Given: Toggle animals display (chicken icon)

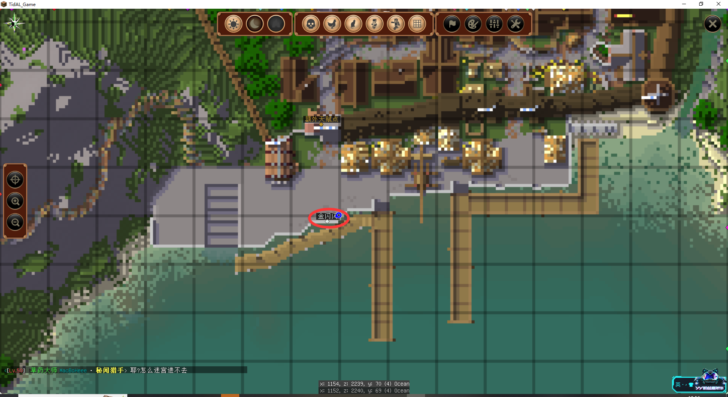Looking at the screenshot, I should click(x=332, y=24).
